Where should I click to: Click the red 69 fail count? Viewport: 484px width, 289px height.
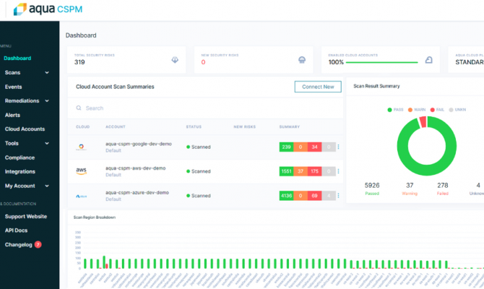click(314, 196)
